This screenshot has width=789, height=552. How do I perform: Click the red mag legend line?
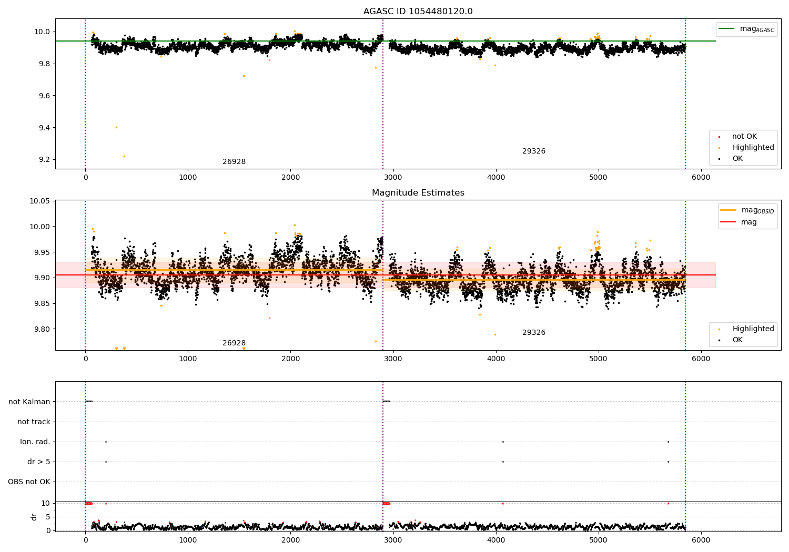[x=728, y=222]
